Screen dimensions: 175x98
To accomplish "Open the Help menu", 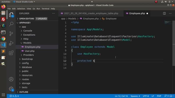I will coord(53,9).
